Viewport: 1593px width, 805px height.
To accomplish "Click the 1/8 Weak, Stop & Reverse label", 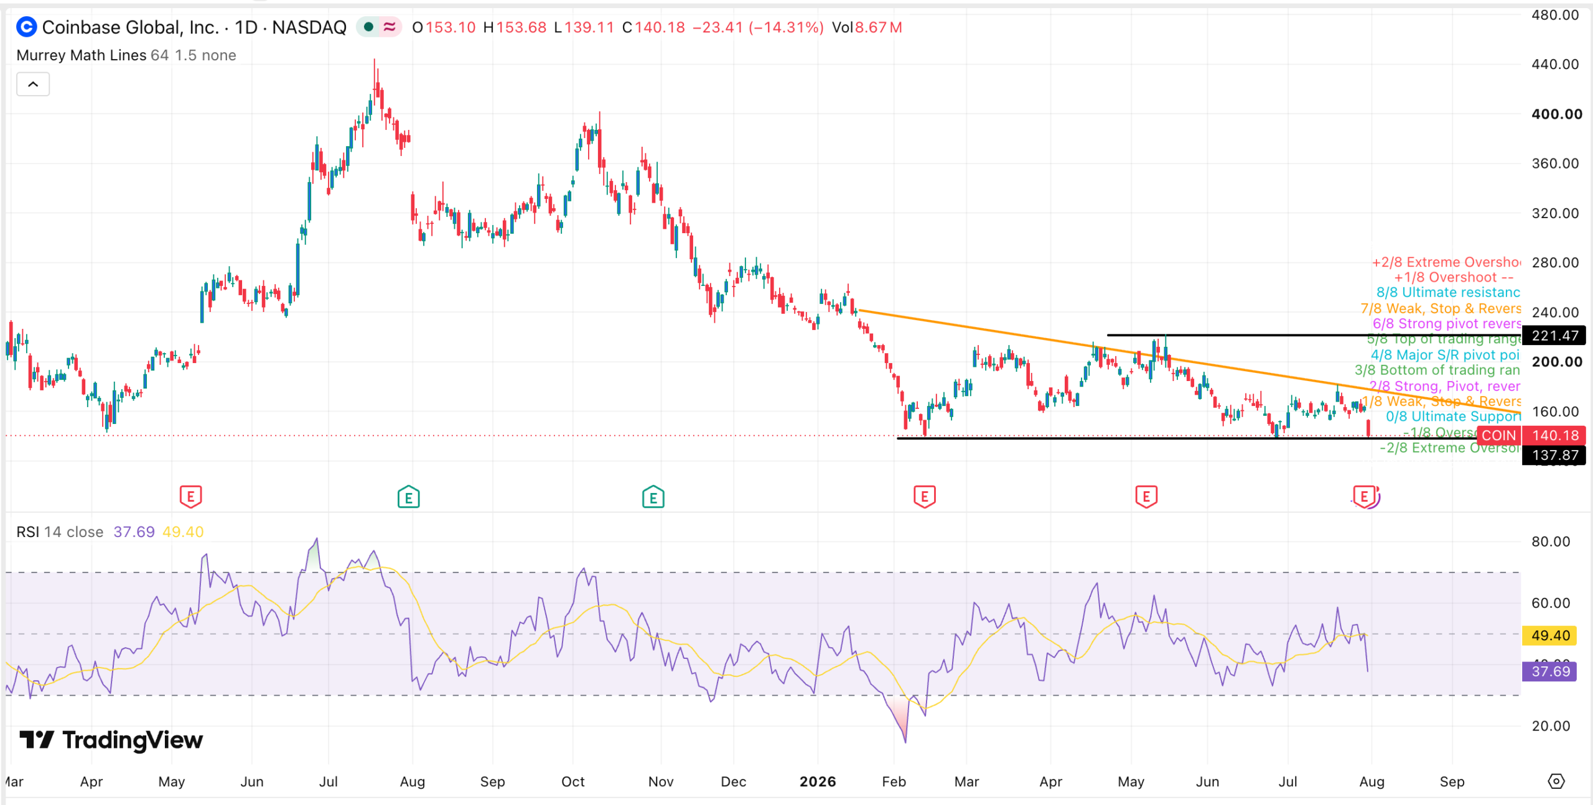I will point(1441,402).
